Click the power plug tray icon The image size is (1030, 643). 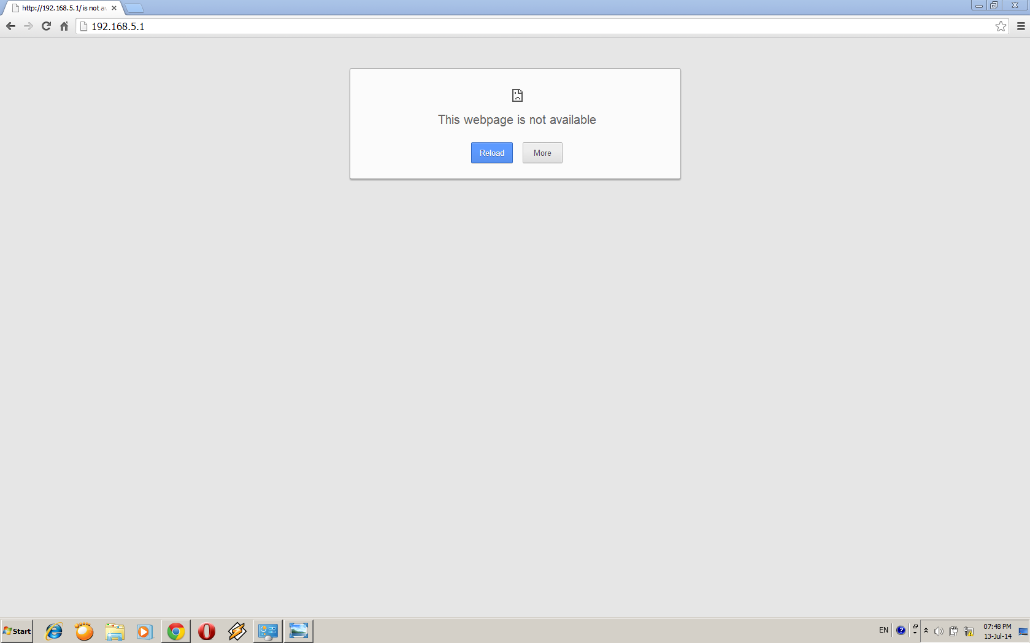953,631
